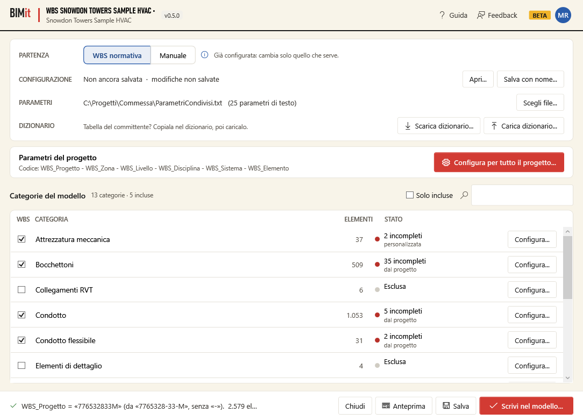Image resolution: width=583 pixels, height=420 pixels.
Task: Click the search magnifier icon
Action: (x=464, y=195)
